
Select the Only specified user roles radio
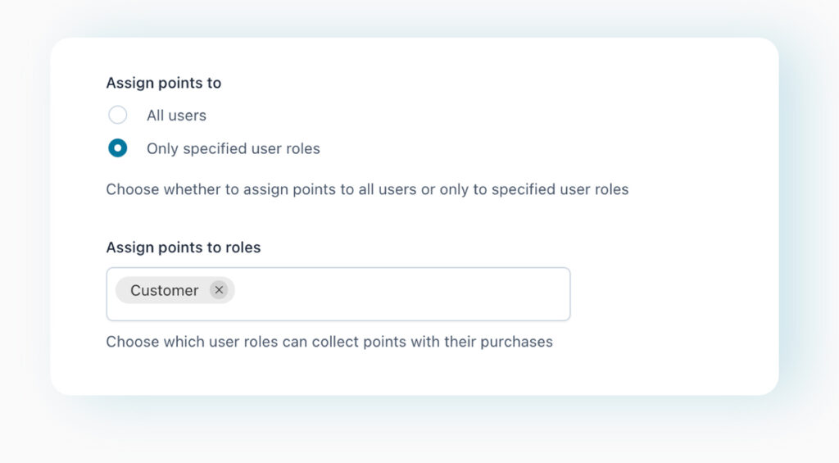[118, 149]
